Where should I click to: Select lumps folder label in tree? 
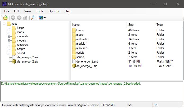21,28
